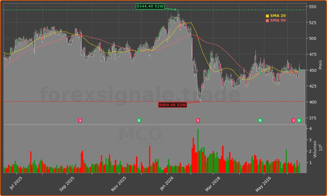Click the $400.46 52W low annotation

coord(172,105)
